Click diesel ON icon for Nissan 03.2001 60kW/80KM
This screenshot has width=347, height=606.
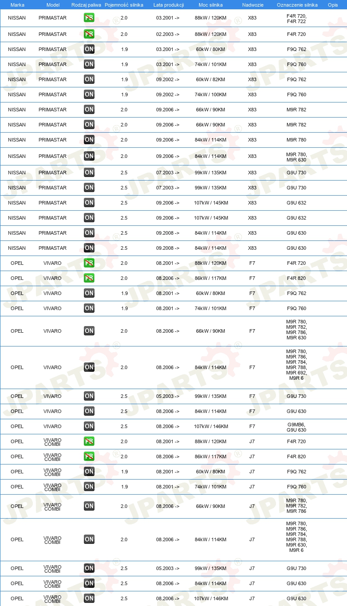pos(89,49)
